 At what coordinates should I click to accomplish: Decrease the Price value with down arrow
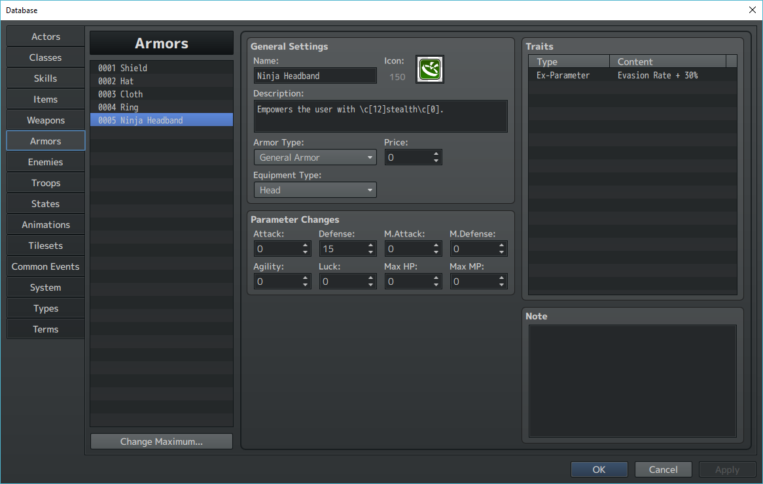436,161
